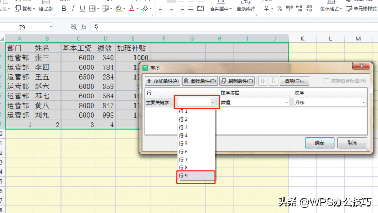Click the cell containing 998
The height and width of the screenshot is (213, 378).
pos(106,115)
